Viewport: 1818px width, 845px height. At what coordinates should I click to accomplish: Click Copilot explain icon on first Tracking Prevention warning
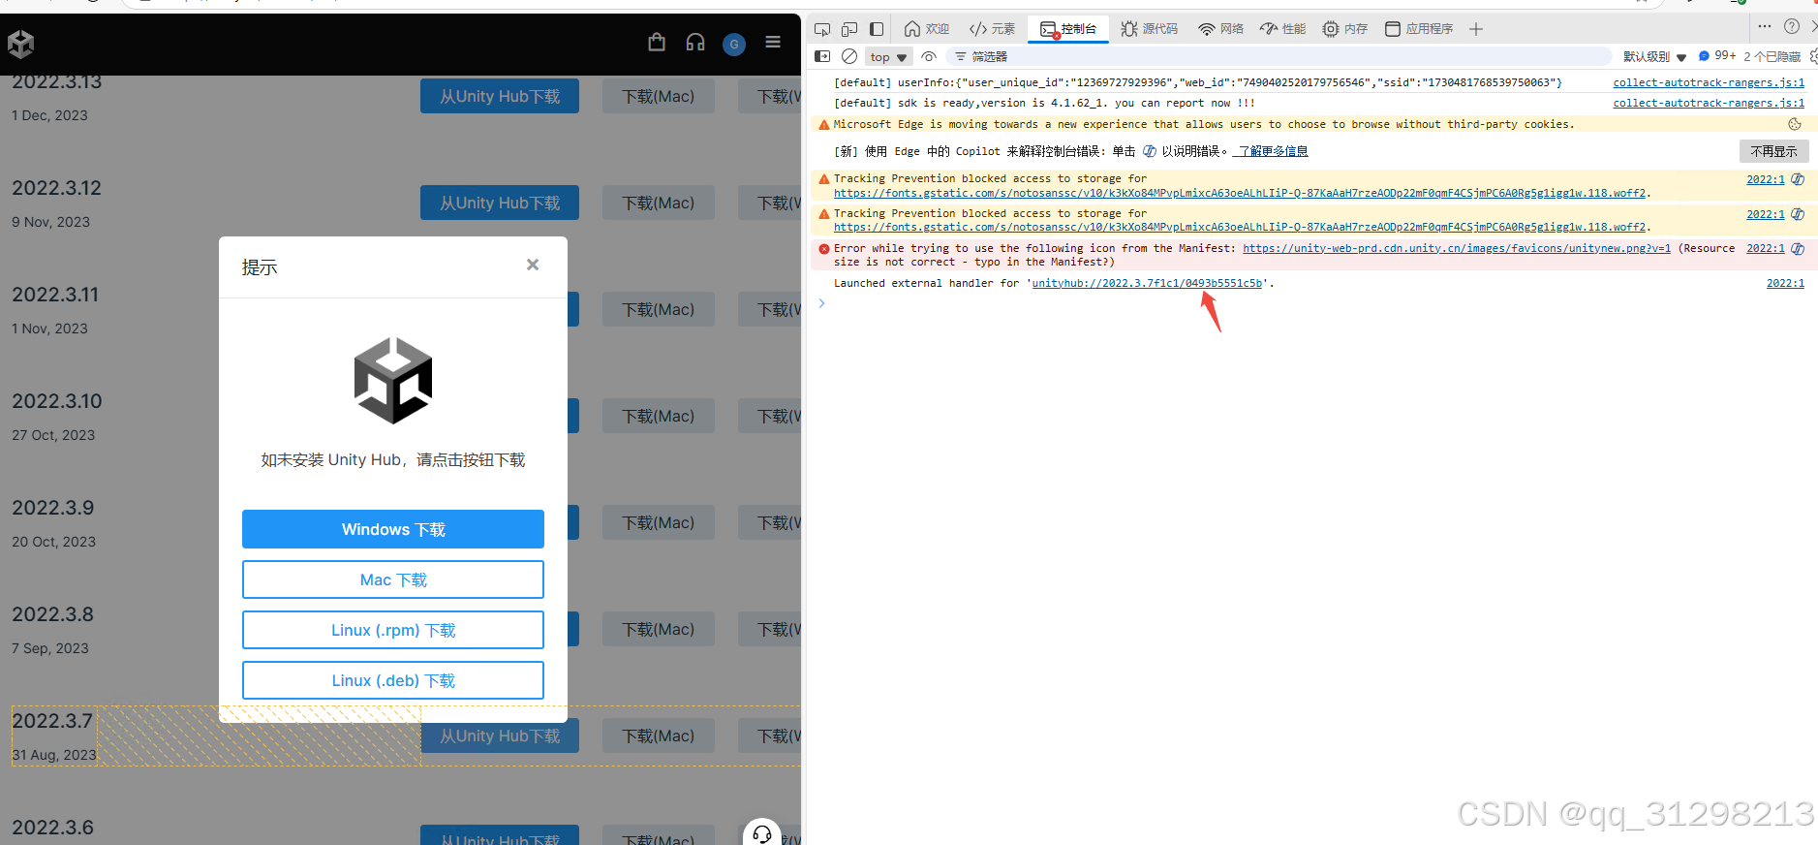(1798, 179)
